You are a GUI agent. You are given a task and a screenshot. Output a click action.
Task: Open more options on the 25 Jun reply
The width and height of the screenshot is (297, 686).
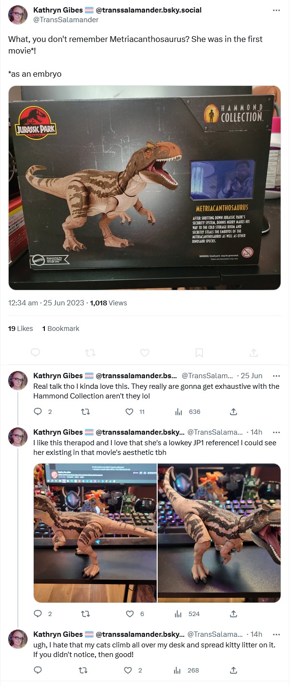coord(276,376)
